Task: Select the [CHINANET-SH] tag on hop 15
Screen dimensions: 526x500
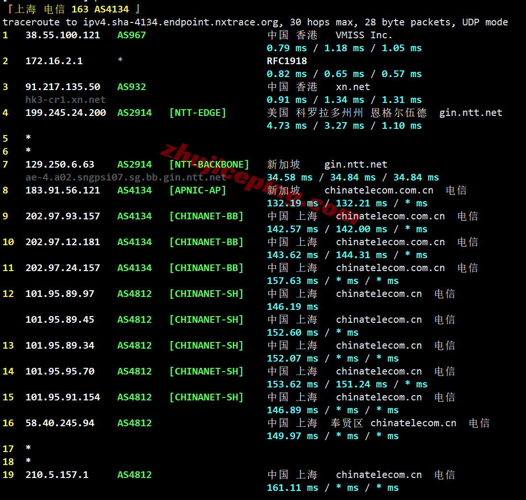Action: pos(206,397)
